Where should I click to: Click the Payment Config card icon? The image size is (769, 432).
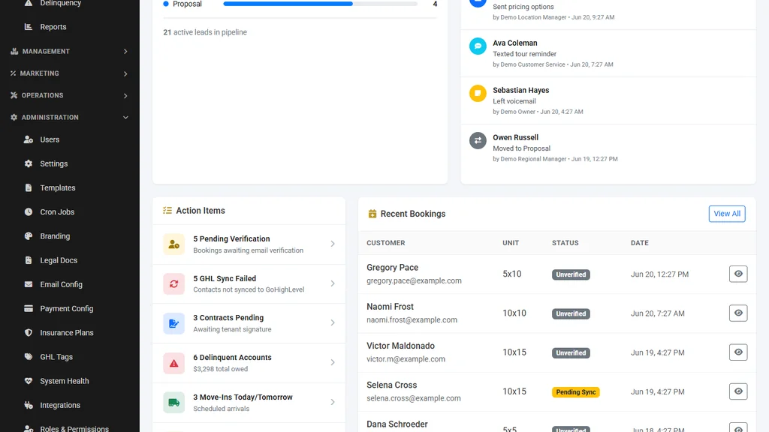29,308
